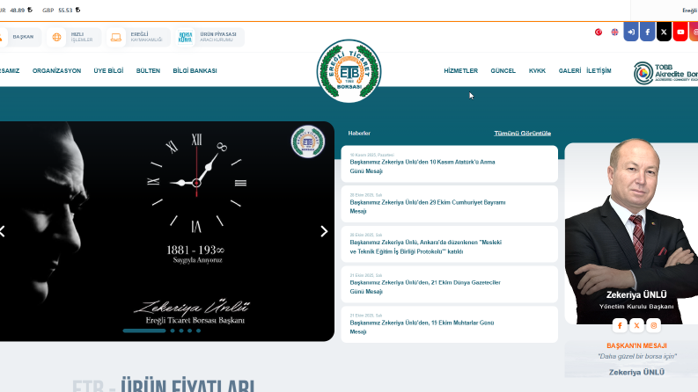Viewport: 698px width, 392px height.
Task: Click Zekeriya ÜNLÜ president photo
Action: point(631,231)
